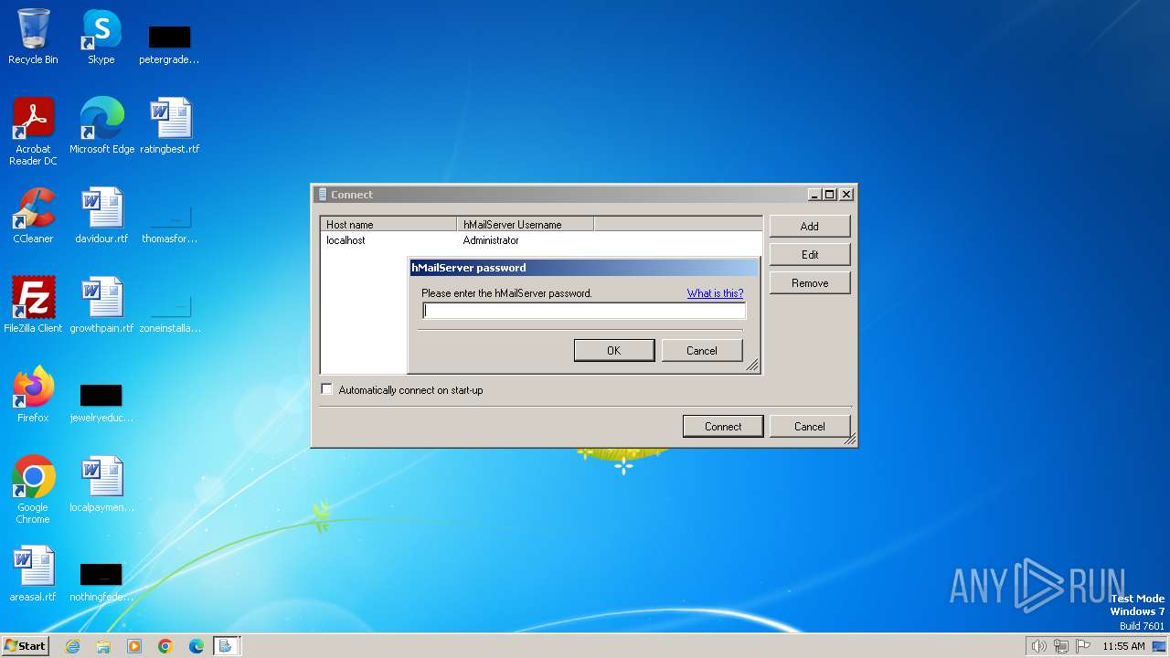The image size is (1170, 658).
Task: Select the zoneinstalla... desktop icon
Action: [169, 312]
